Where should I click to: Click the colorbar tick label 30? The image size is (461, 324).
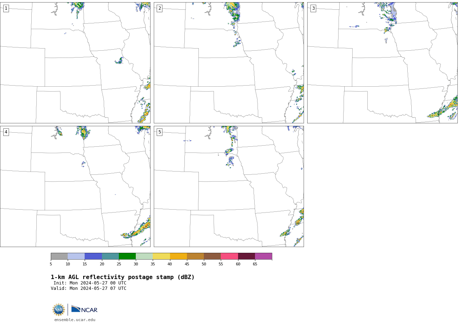pos(136,264)
